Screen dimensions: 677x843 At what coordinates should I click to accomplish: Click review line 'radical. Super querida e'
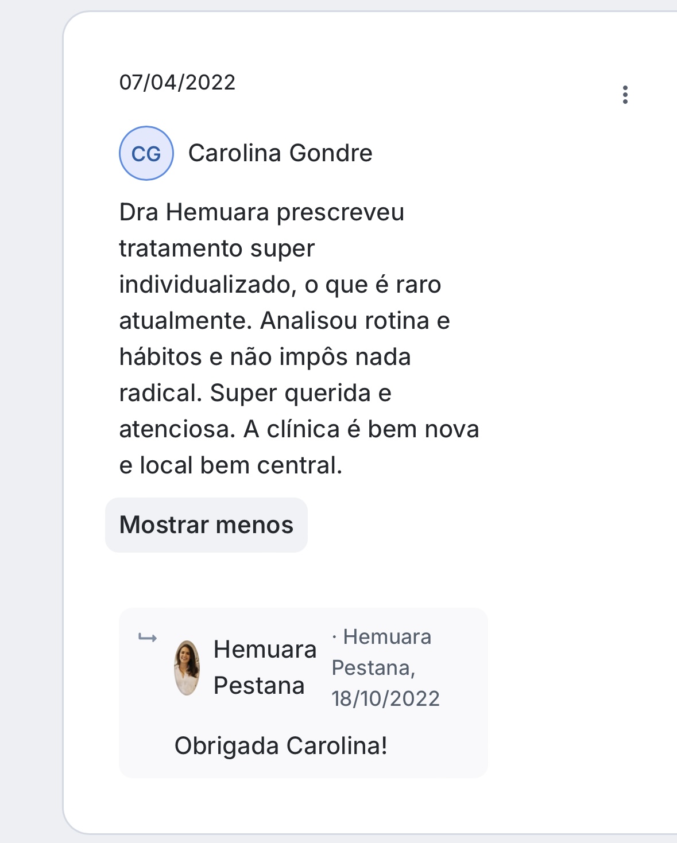pos(255,393)
